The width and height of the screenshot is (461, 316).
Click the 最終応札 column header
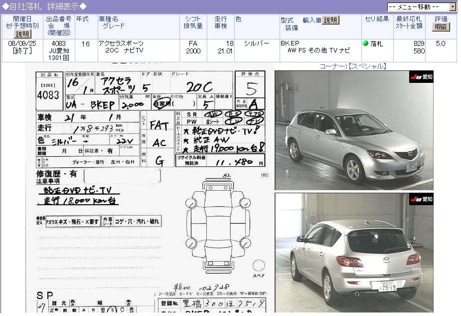click(409, 19)
